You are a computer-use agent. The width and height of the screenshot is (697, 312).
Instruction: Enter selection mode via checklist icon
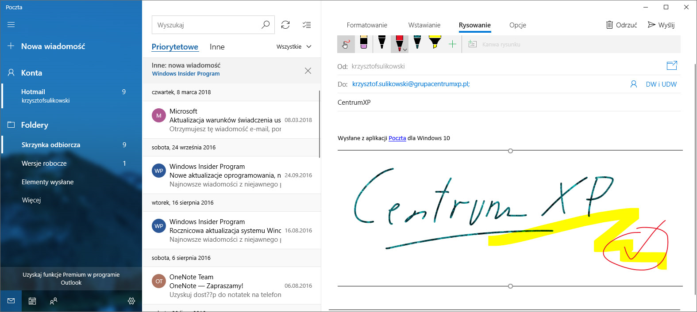pos(306,25)
